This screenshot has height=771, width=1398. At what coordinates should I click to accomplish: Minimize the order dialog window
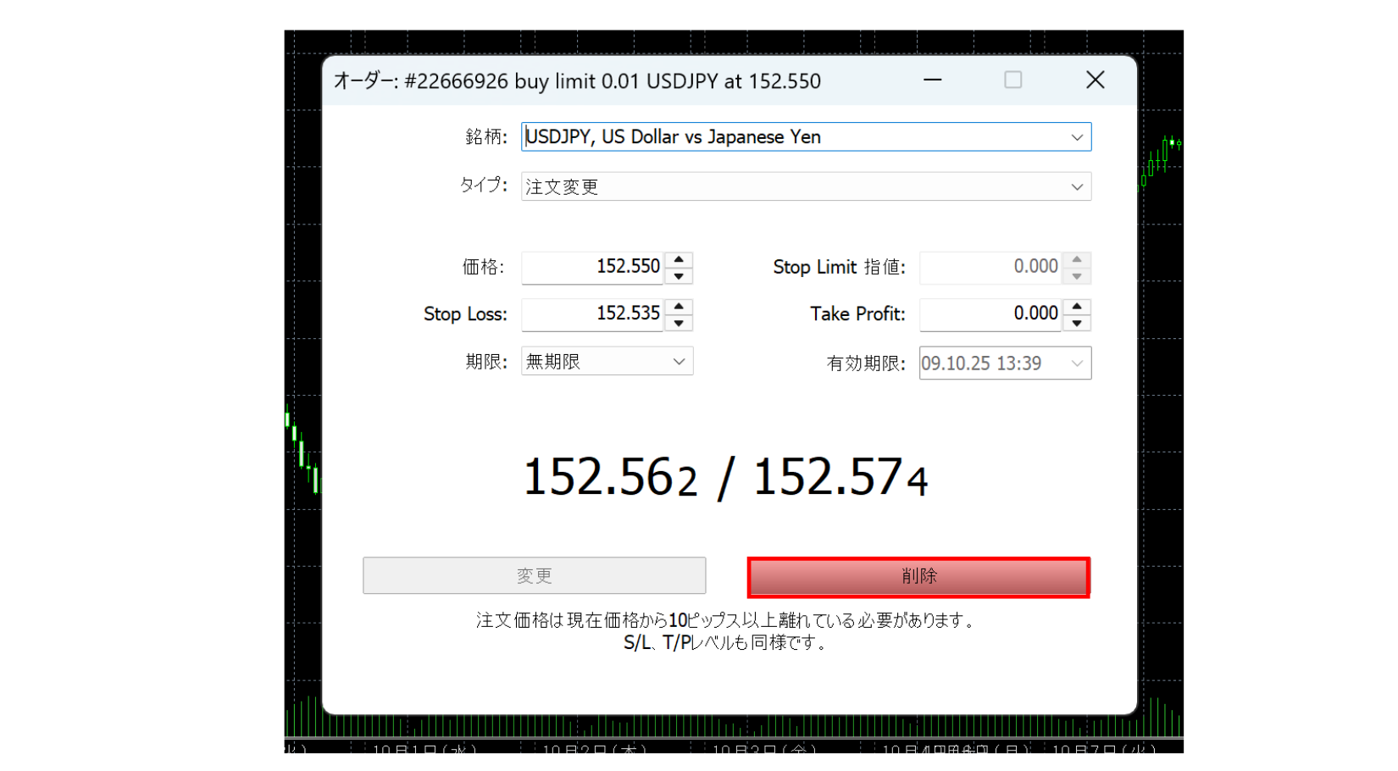click(x=933, y=80)
